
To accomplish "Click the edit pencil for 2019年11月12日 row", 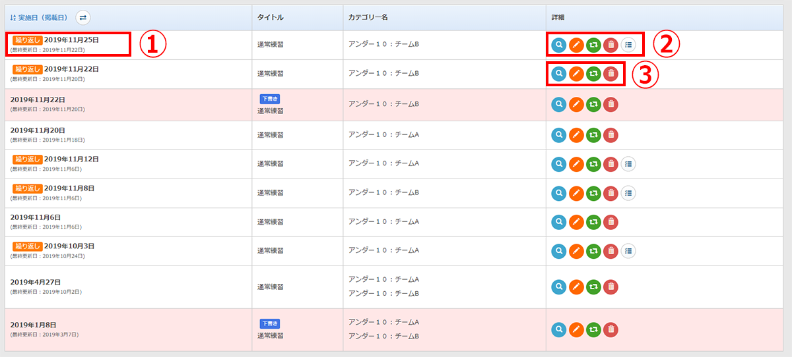I will (576, 163).
